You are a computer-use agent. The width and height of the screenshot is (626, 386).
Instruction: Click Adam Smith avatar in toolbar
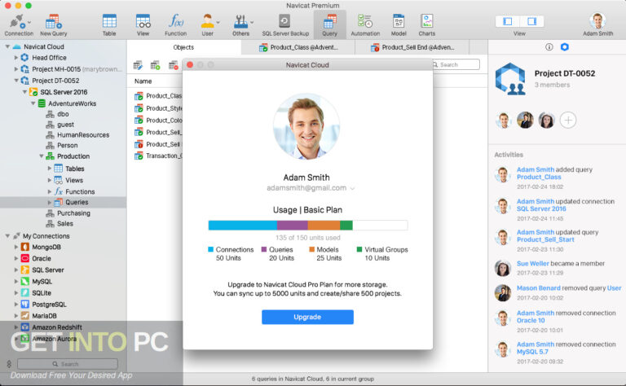(597, 20)
